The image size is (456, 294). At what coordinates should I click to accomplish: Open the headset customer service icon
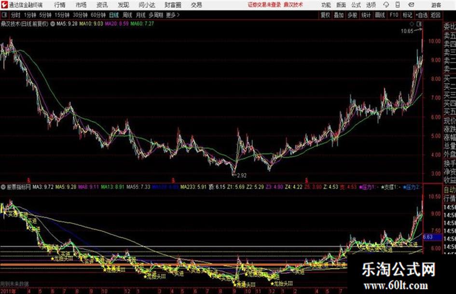pyautogui.click(x=386, y=5)
